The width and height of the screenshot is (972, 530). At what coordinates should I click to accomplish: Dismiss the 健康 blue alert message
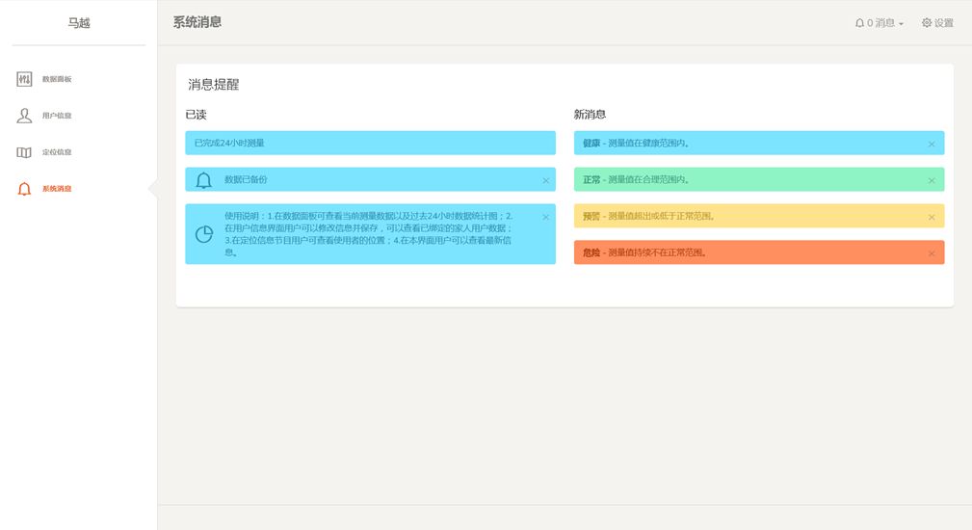pyautogui.click(x=931, y=144)
